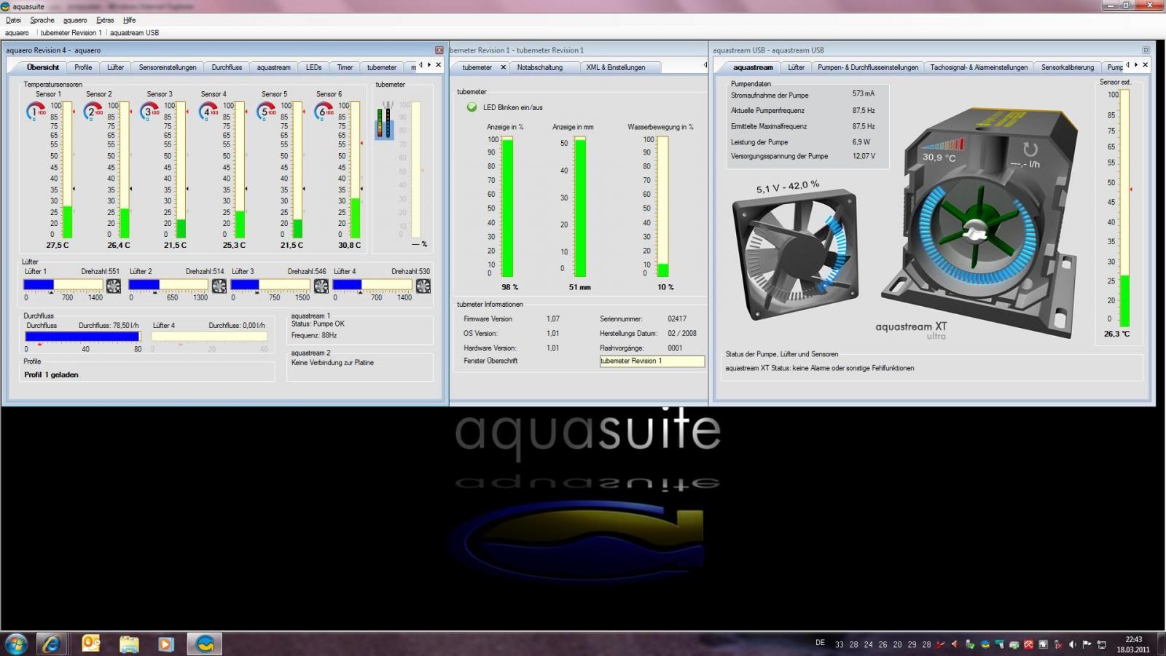Open the Sprache menu
1166x656 pixels.
point(42,20)
